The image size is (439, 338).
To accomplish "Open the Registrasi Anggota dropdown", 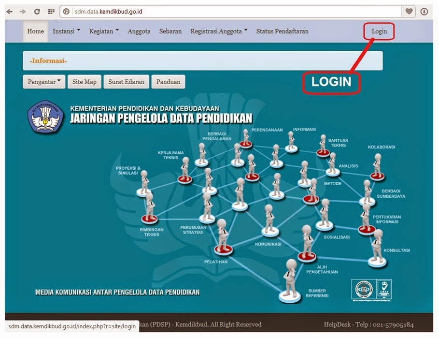I will point(218,30).
